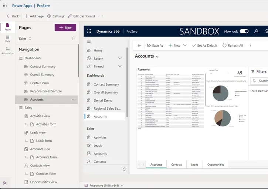Viewport: 268px width, 189px height.
Task: Click the hamburger menu in Dynamics preview
Action: (89, 42)
